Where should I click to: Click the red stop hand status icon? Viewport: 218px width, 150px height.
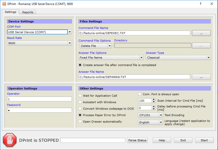10,140
